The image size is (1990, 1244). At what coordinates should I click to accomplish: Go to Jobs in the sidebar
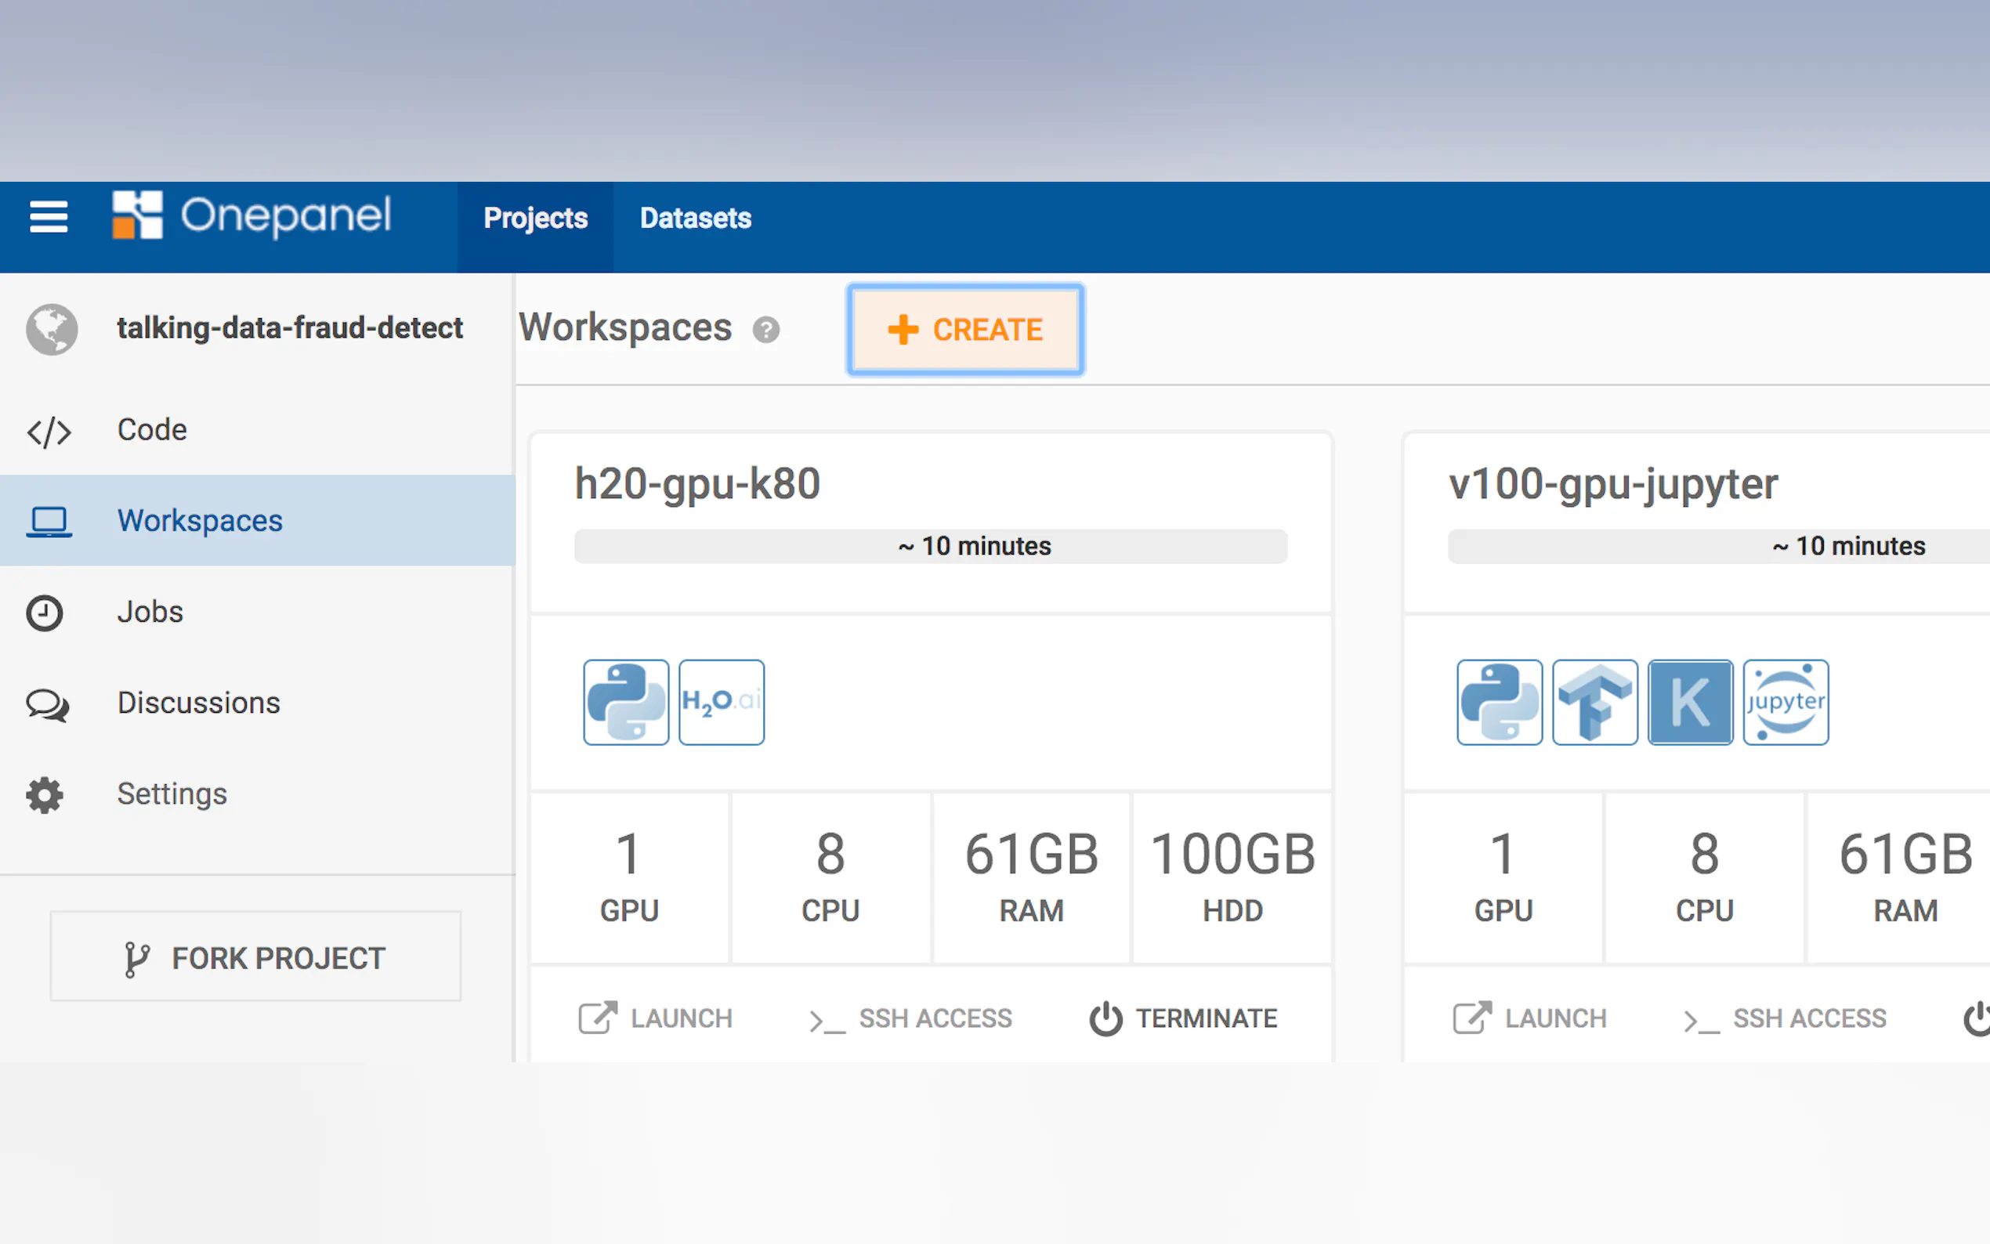click(x=150, y=612)
